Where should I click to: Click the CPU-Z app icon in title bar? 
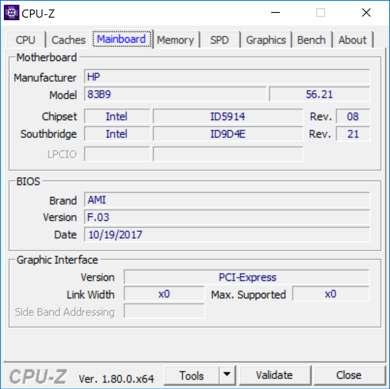coord(11,13)
